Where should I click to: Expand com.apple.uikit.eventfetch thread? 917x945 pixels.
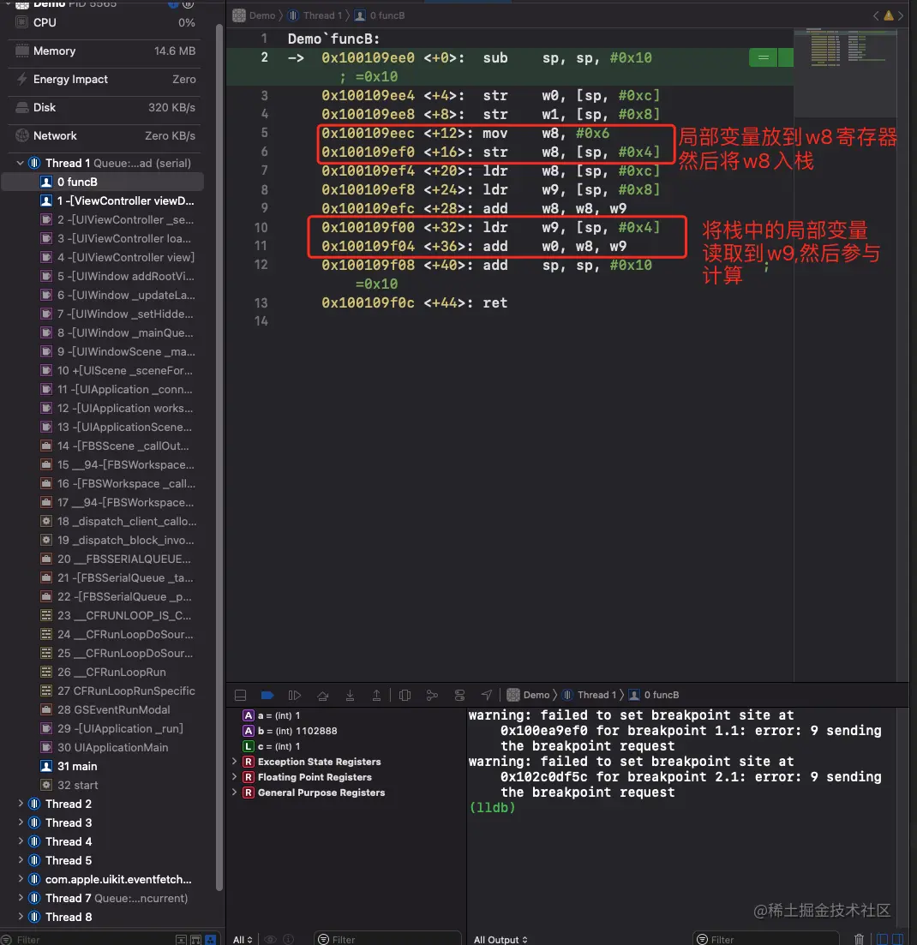tap(20, 879)
